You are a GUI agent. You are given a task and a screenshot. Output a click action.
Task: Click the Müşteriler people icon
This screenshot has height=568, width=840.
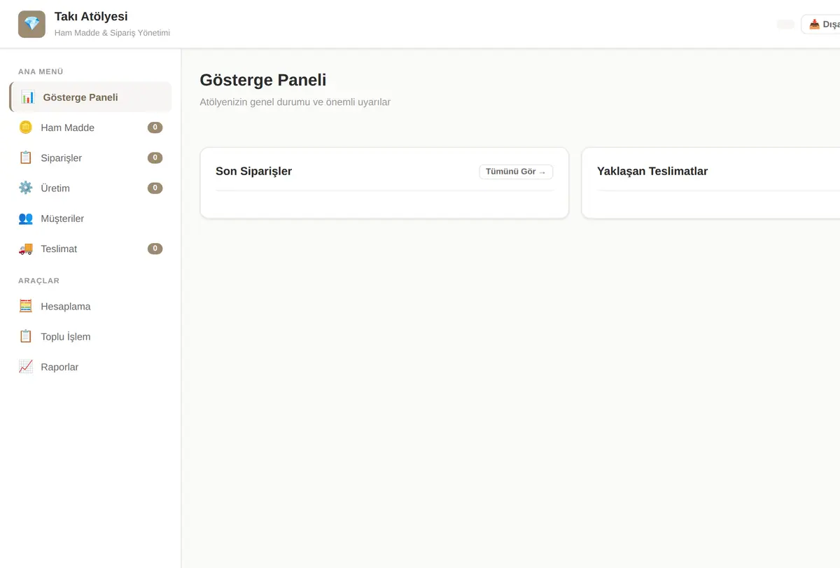tap(26, 219)
